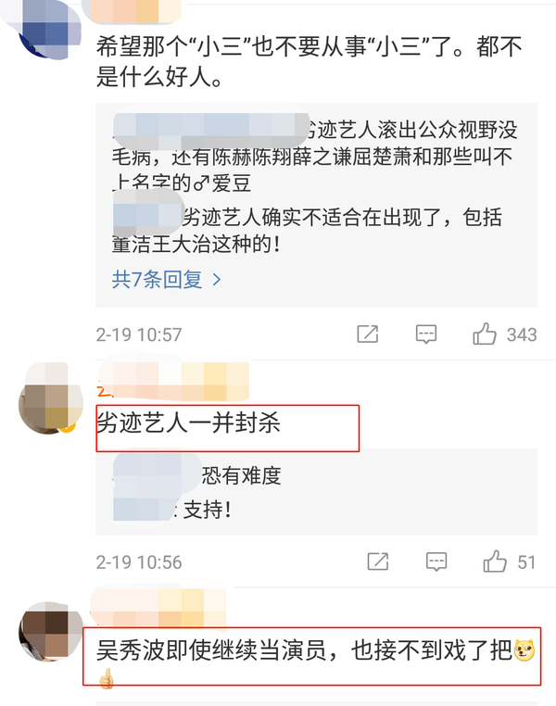
Task: Open avatar of the 劣迹艺人一并封杀 commenter
Action: 50,400
